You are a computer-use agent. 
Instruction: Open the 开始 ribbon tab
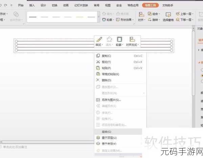click(x=21, y=5)
